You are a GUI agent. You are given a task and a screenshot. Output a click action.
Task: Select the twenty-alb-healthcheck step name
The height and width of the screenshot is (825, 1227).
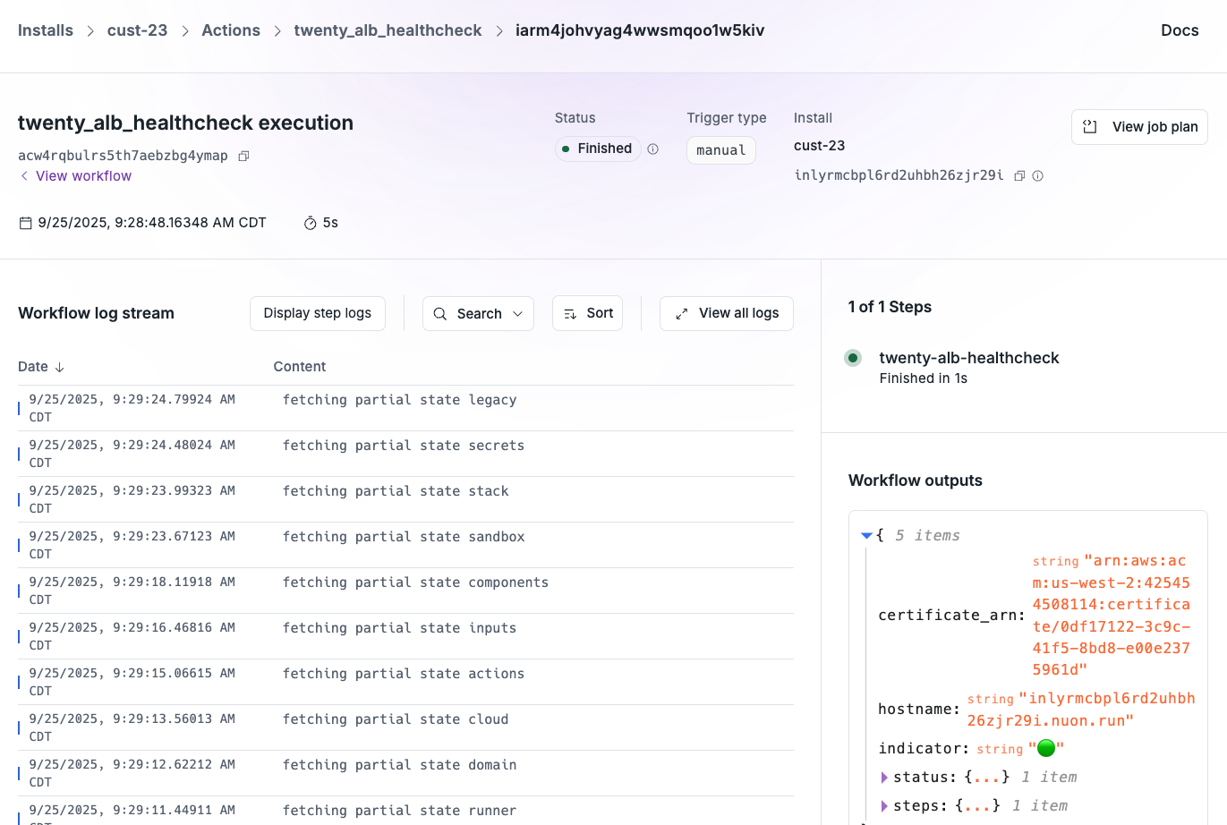(x=969, y=358)
